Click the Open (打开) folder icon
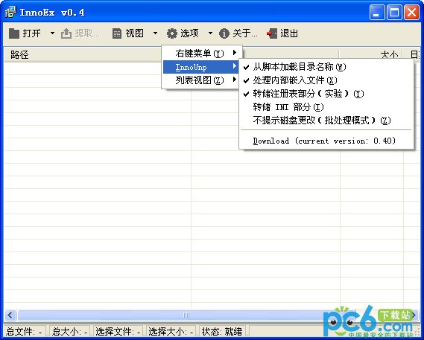This screenshot has height=340, width=424. point(14,33)
